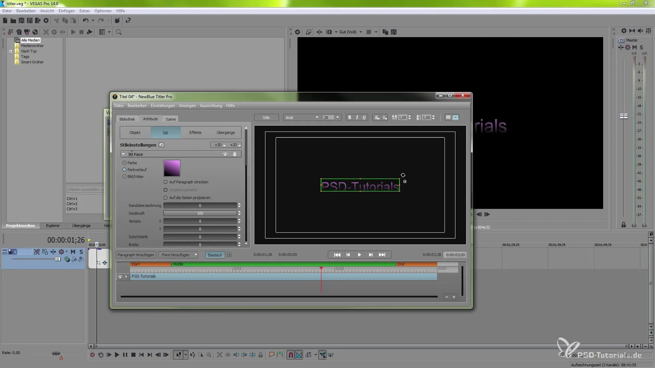The width and height of the screenshot is (655, 368).
Task: Toggle safe area display in Titler Pro
Action: point(456,118)
